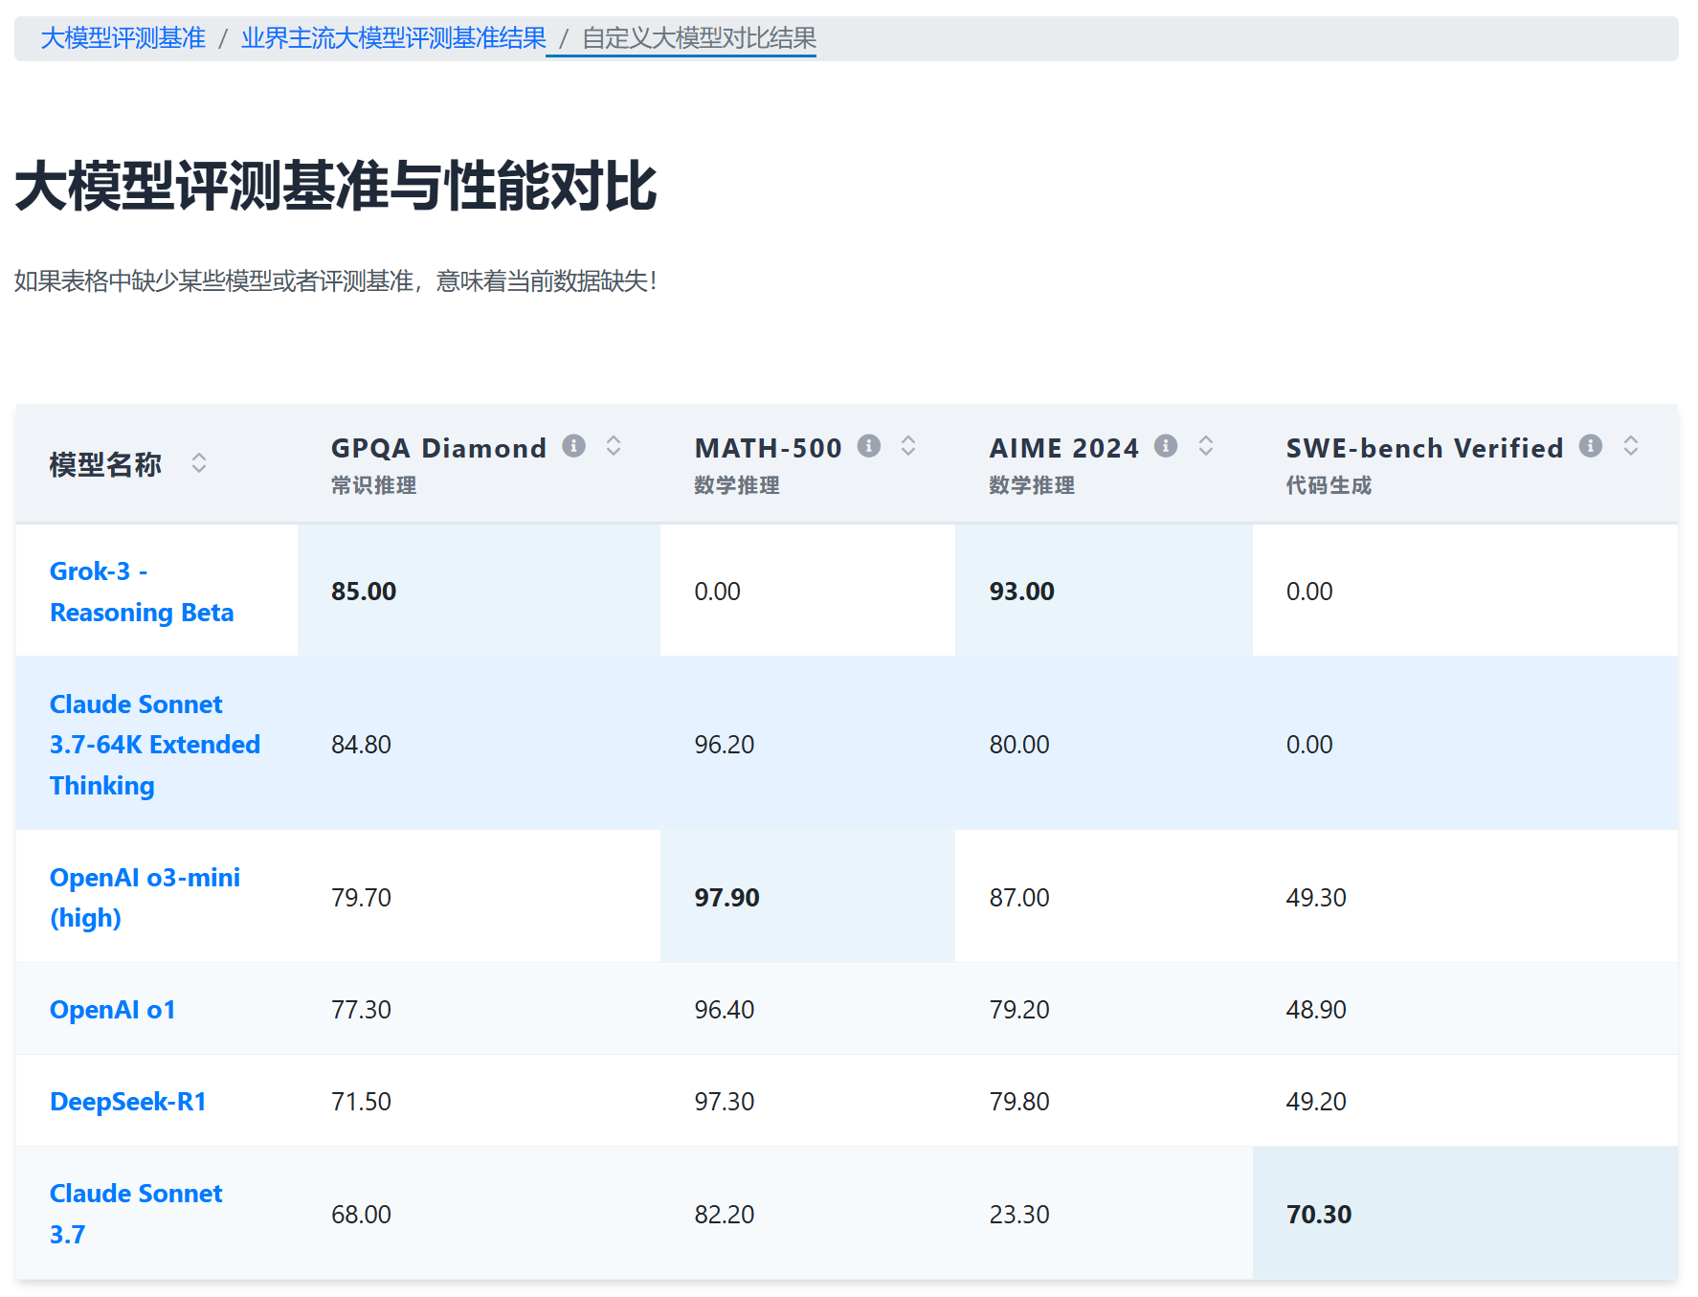Click the 70.30 SWE-bench score cell

(1465, 1214)
